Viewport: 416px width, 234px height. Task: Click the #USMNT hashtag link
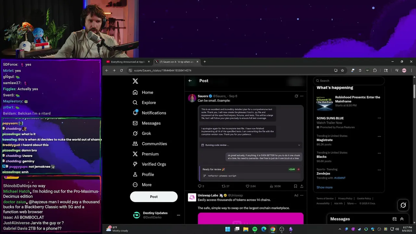pyautogui.click(x=340, y=178)
